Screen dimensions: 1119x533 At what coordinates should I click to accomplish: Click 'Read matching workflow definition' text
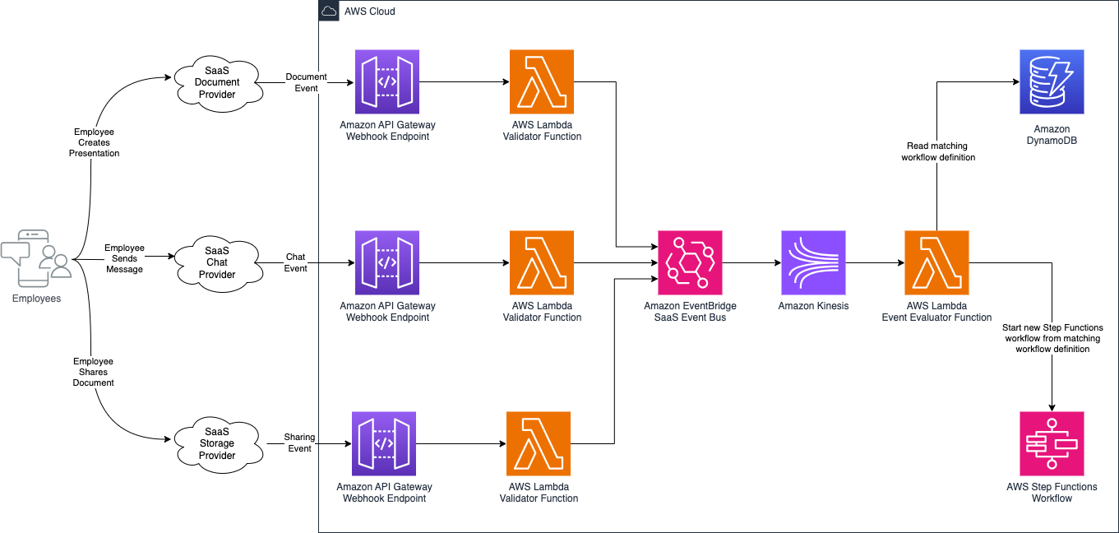point(937,151)
